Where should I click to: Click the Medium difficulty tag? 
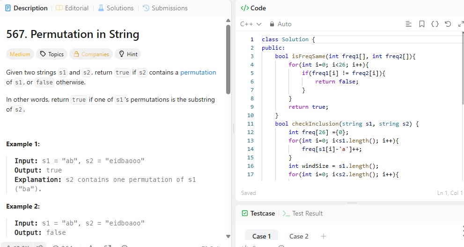[x=20, y=54]
